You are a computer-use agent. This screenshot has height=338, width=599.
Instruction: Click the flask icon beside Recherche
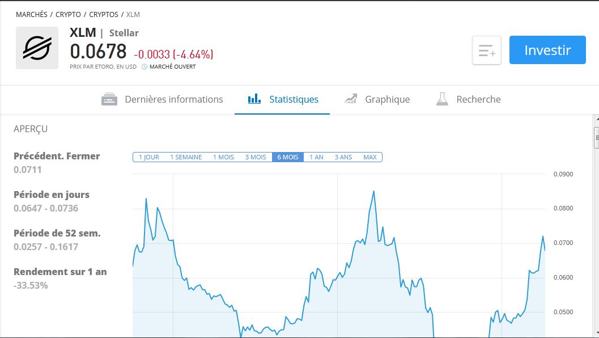pyautogui.click(x=442, y=99)
